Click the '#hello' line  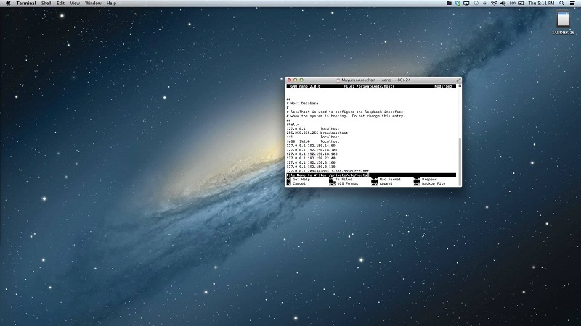293,125
